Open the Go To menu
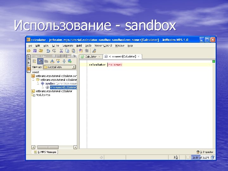 (55, 46)
